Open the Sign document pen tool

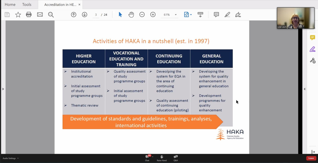(x=238, y=15)
